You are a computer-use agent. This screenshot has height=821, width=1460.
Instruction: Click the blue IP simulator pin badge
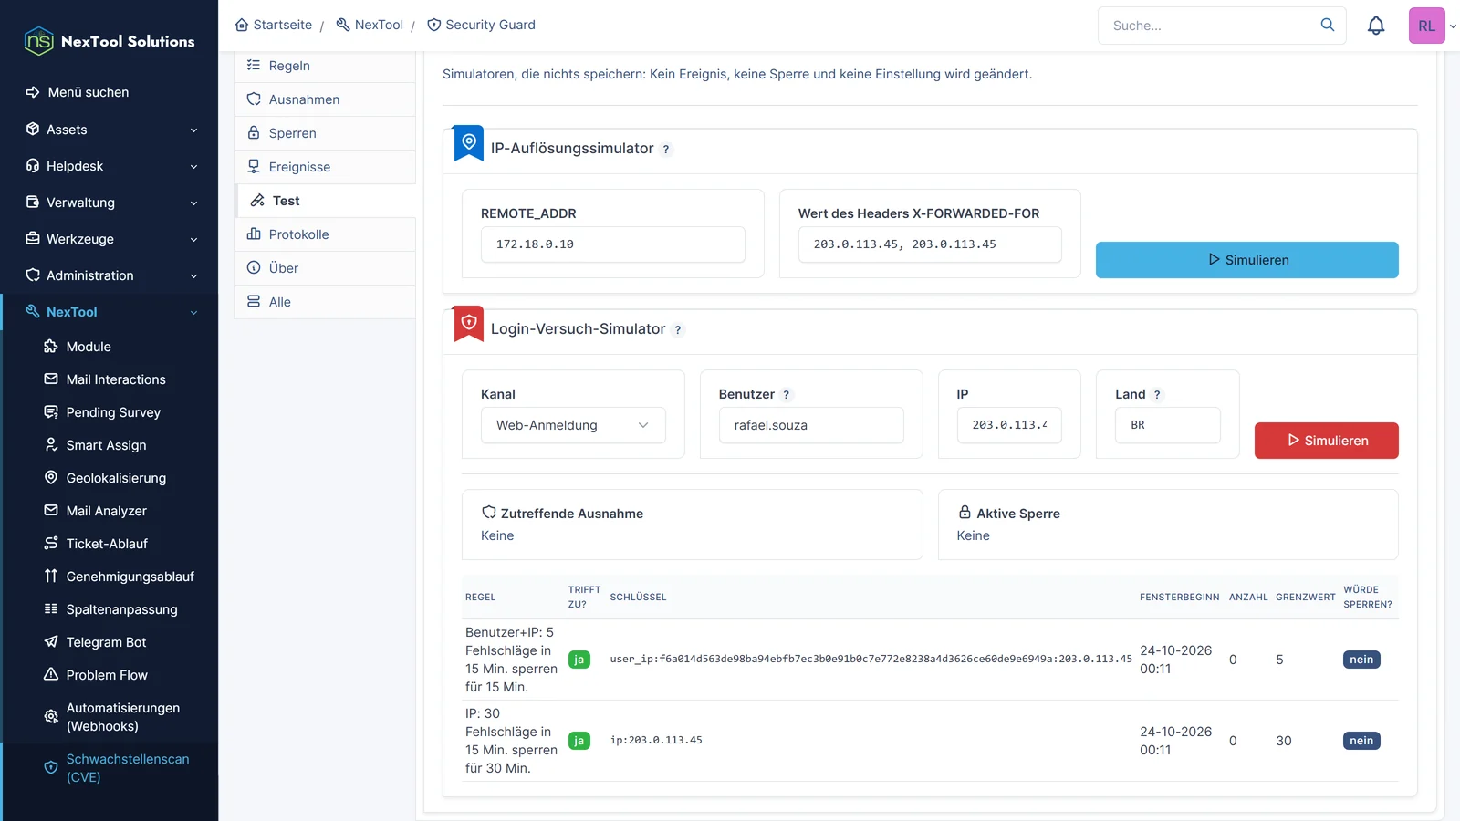pyautogui.click(x=469, y=143)
